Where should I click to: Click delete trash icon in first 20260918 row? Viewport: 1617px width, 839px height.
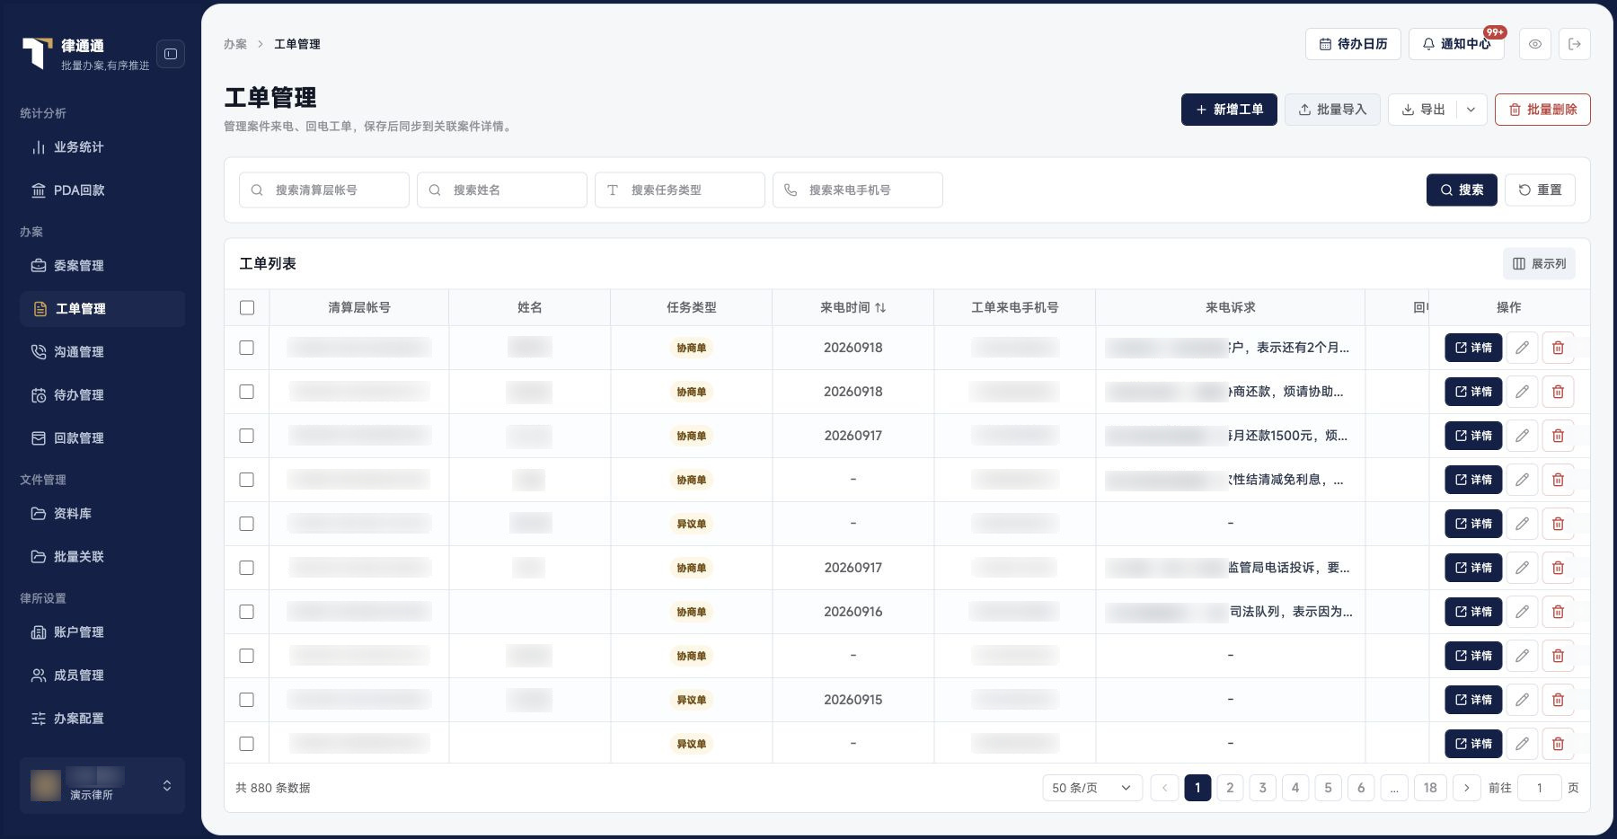[x=1558, y=348]
